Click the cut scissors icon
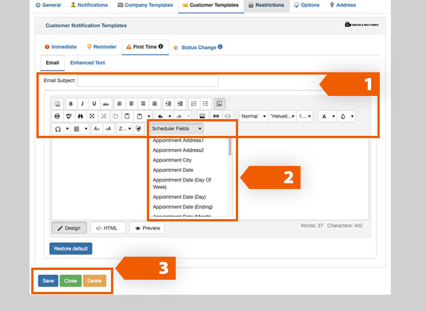Viewport: 426px width, 311px height. (x=103, y=116)
